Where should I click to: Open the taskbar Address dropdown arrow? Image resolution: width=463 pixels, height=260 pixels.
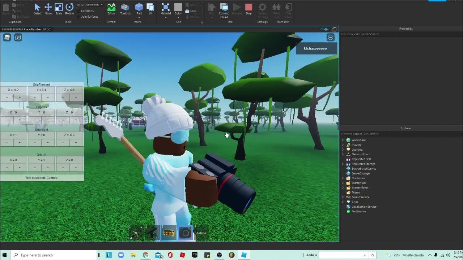coord(365,255)
